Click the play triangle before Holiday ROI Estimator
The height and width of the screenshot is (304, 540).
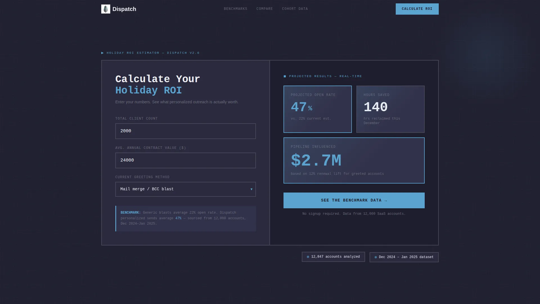click(x=103, y=53)
